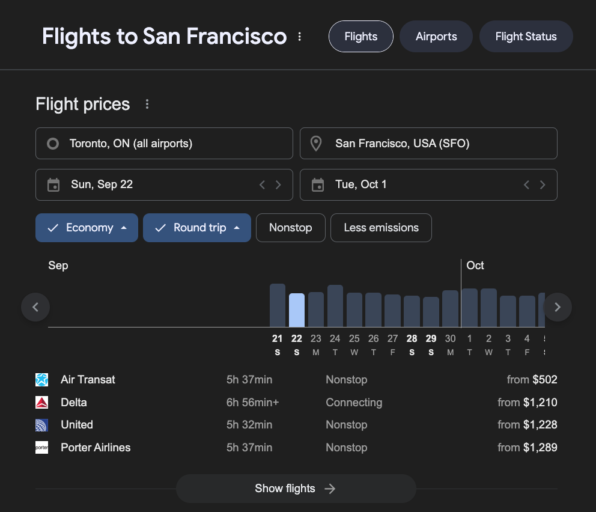
Task: Open the Delta connecting flight row
Action: (x=296, y=402)
